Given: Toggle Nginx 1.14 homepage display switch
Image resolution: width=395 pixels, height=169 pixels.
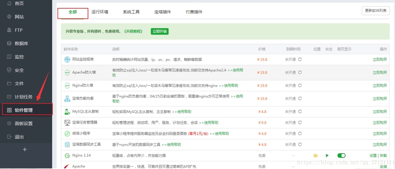Looking at the screenshot, I should [341, 156].
